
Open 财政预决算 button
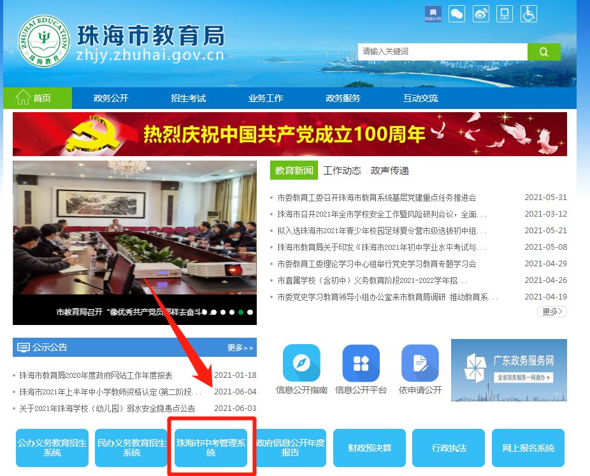click(x=370, y=448)
